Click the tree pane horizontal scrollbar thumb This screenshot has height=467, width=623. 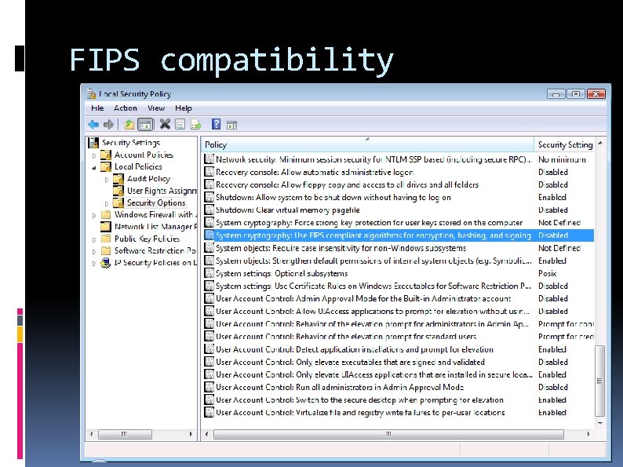[x=125, y=434]
